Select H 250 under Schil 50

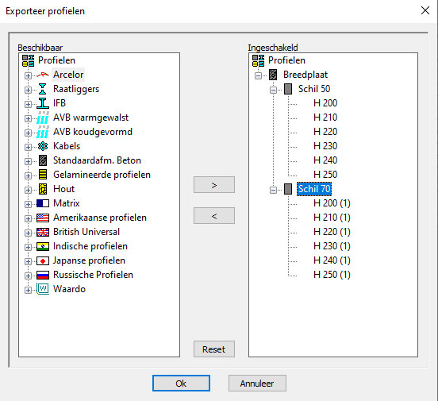click(x=325, y=175)
